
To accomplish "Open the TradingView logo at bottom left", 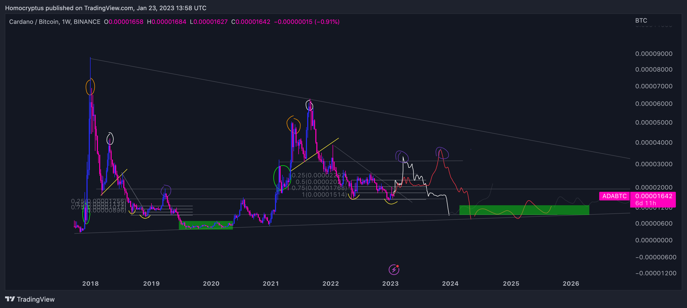I will [x=30, y=299].
